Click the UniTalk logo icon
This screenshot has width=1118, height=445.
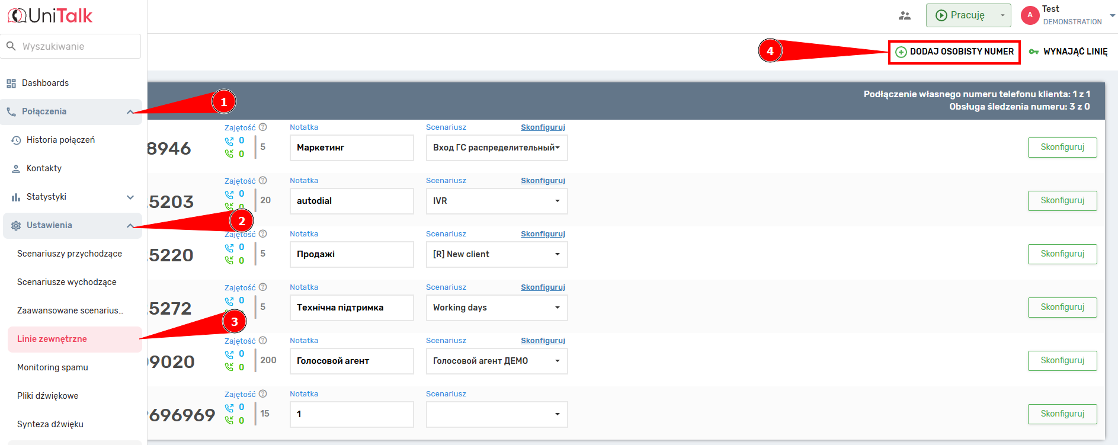17,16
